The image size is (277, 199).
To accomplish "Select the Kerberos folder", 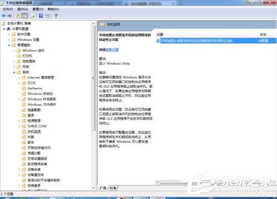I will [x=35, y=88].
